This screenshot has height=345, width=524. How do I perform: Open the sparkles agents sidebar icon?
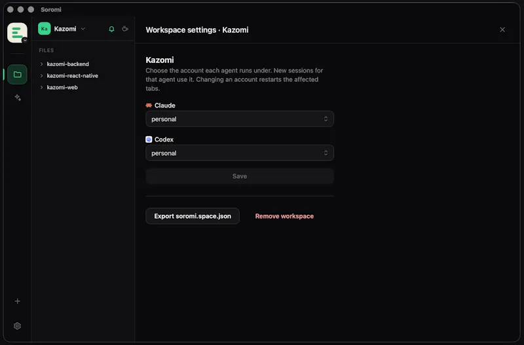[x=18, y=98]
